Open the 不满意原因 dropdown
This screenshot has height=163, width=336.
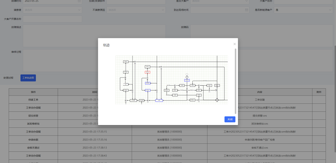(136, 10)
